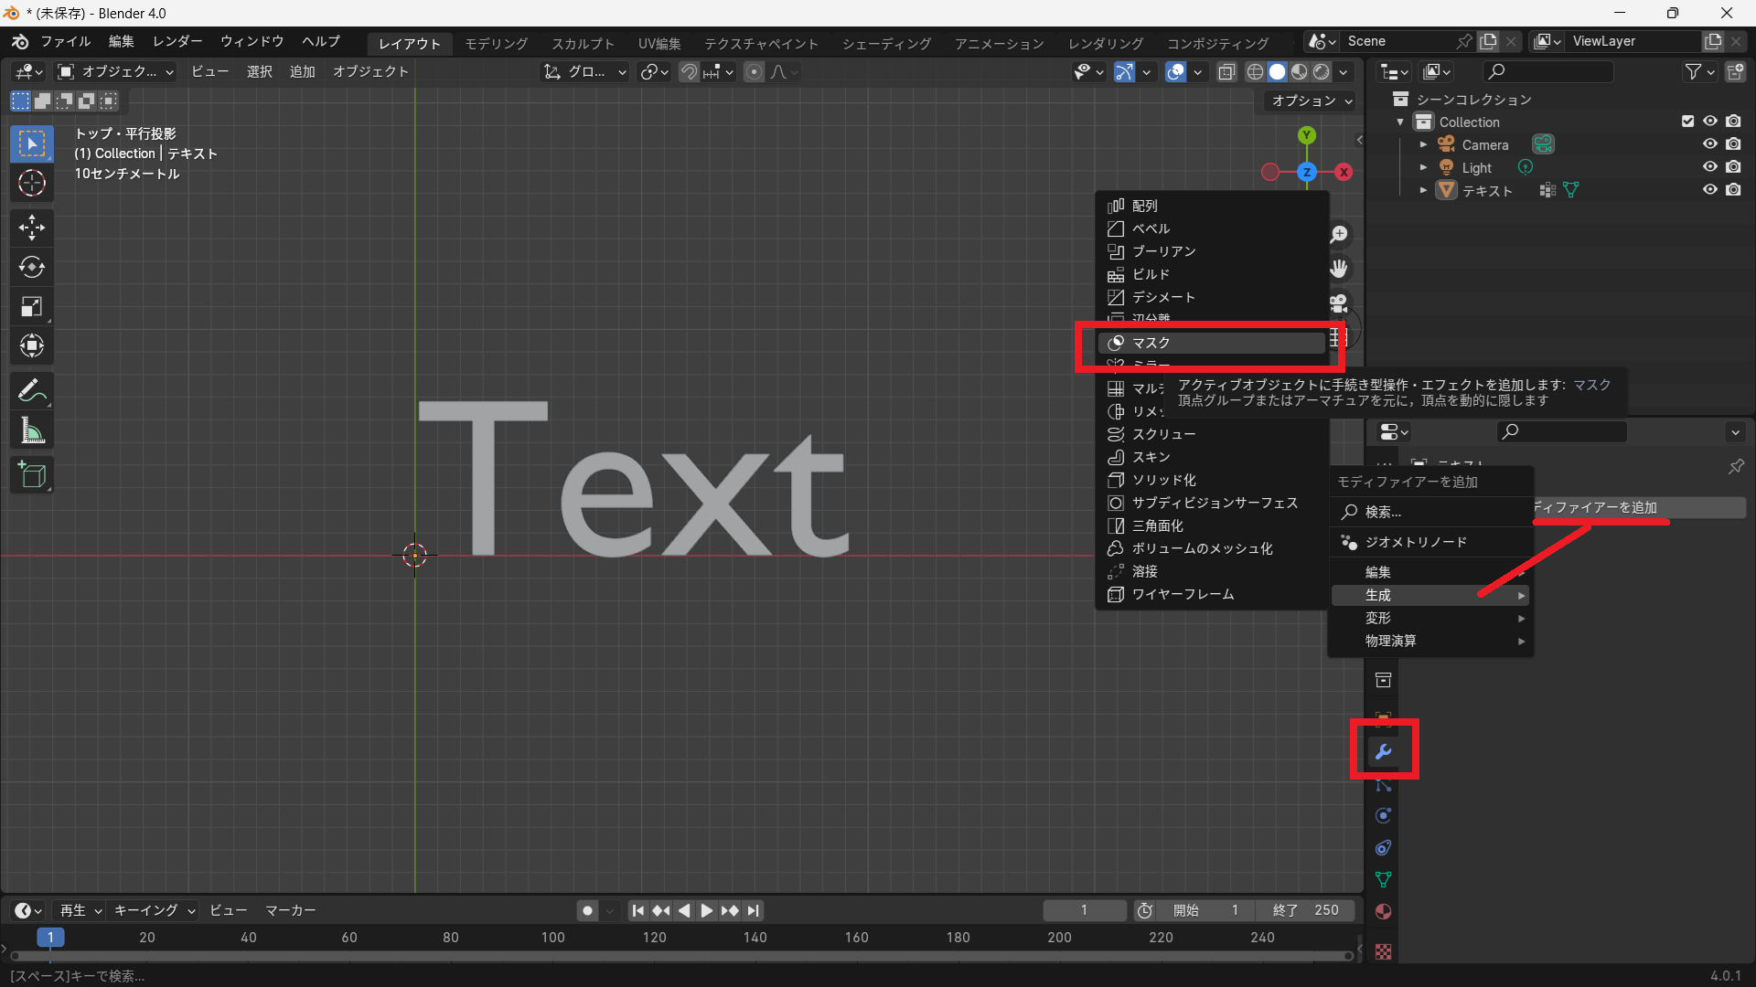This screenshot has width=1756, height=987.
Task: Switch to the モデリング workspace tab
Action: coord(496,43)
